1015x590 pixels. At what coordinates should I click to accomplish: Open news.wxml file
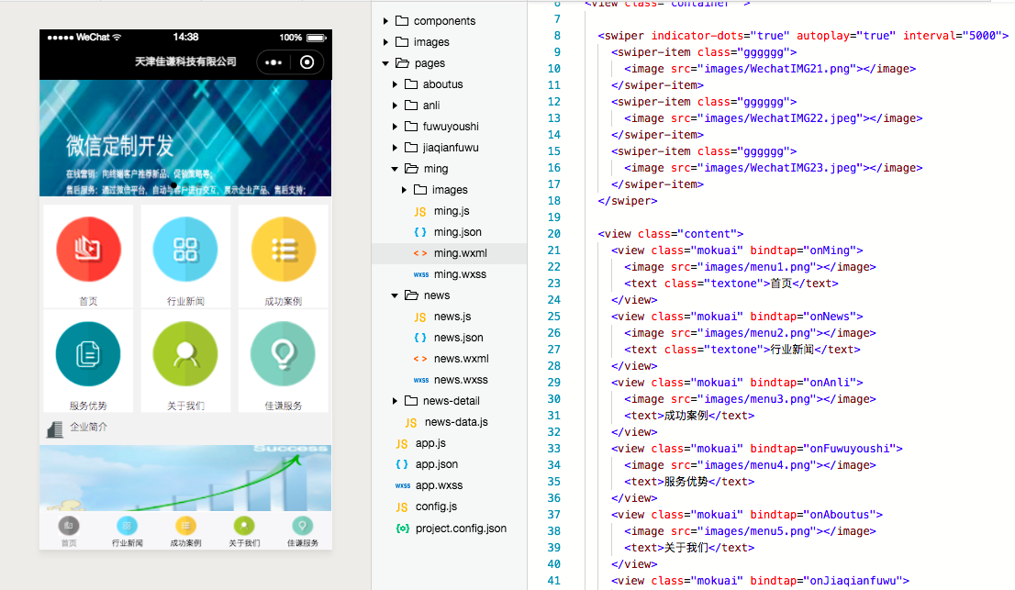461,359
